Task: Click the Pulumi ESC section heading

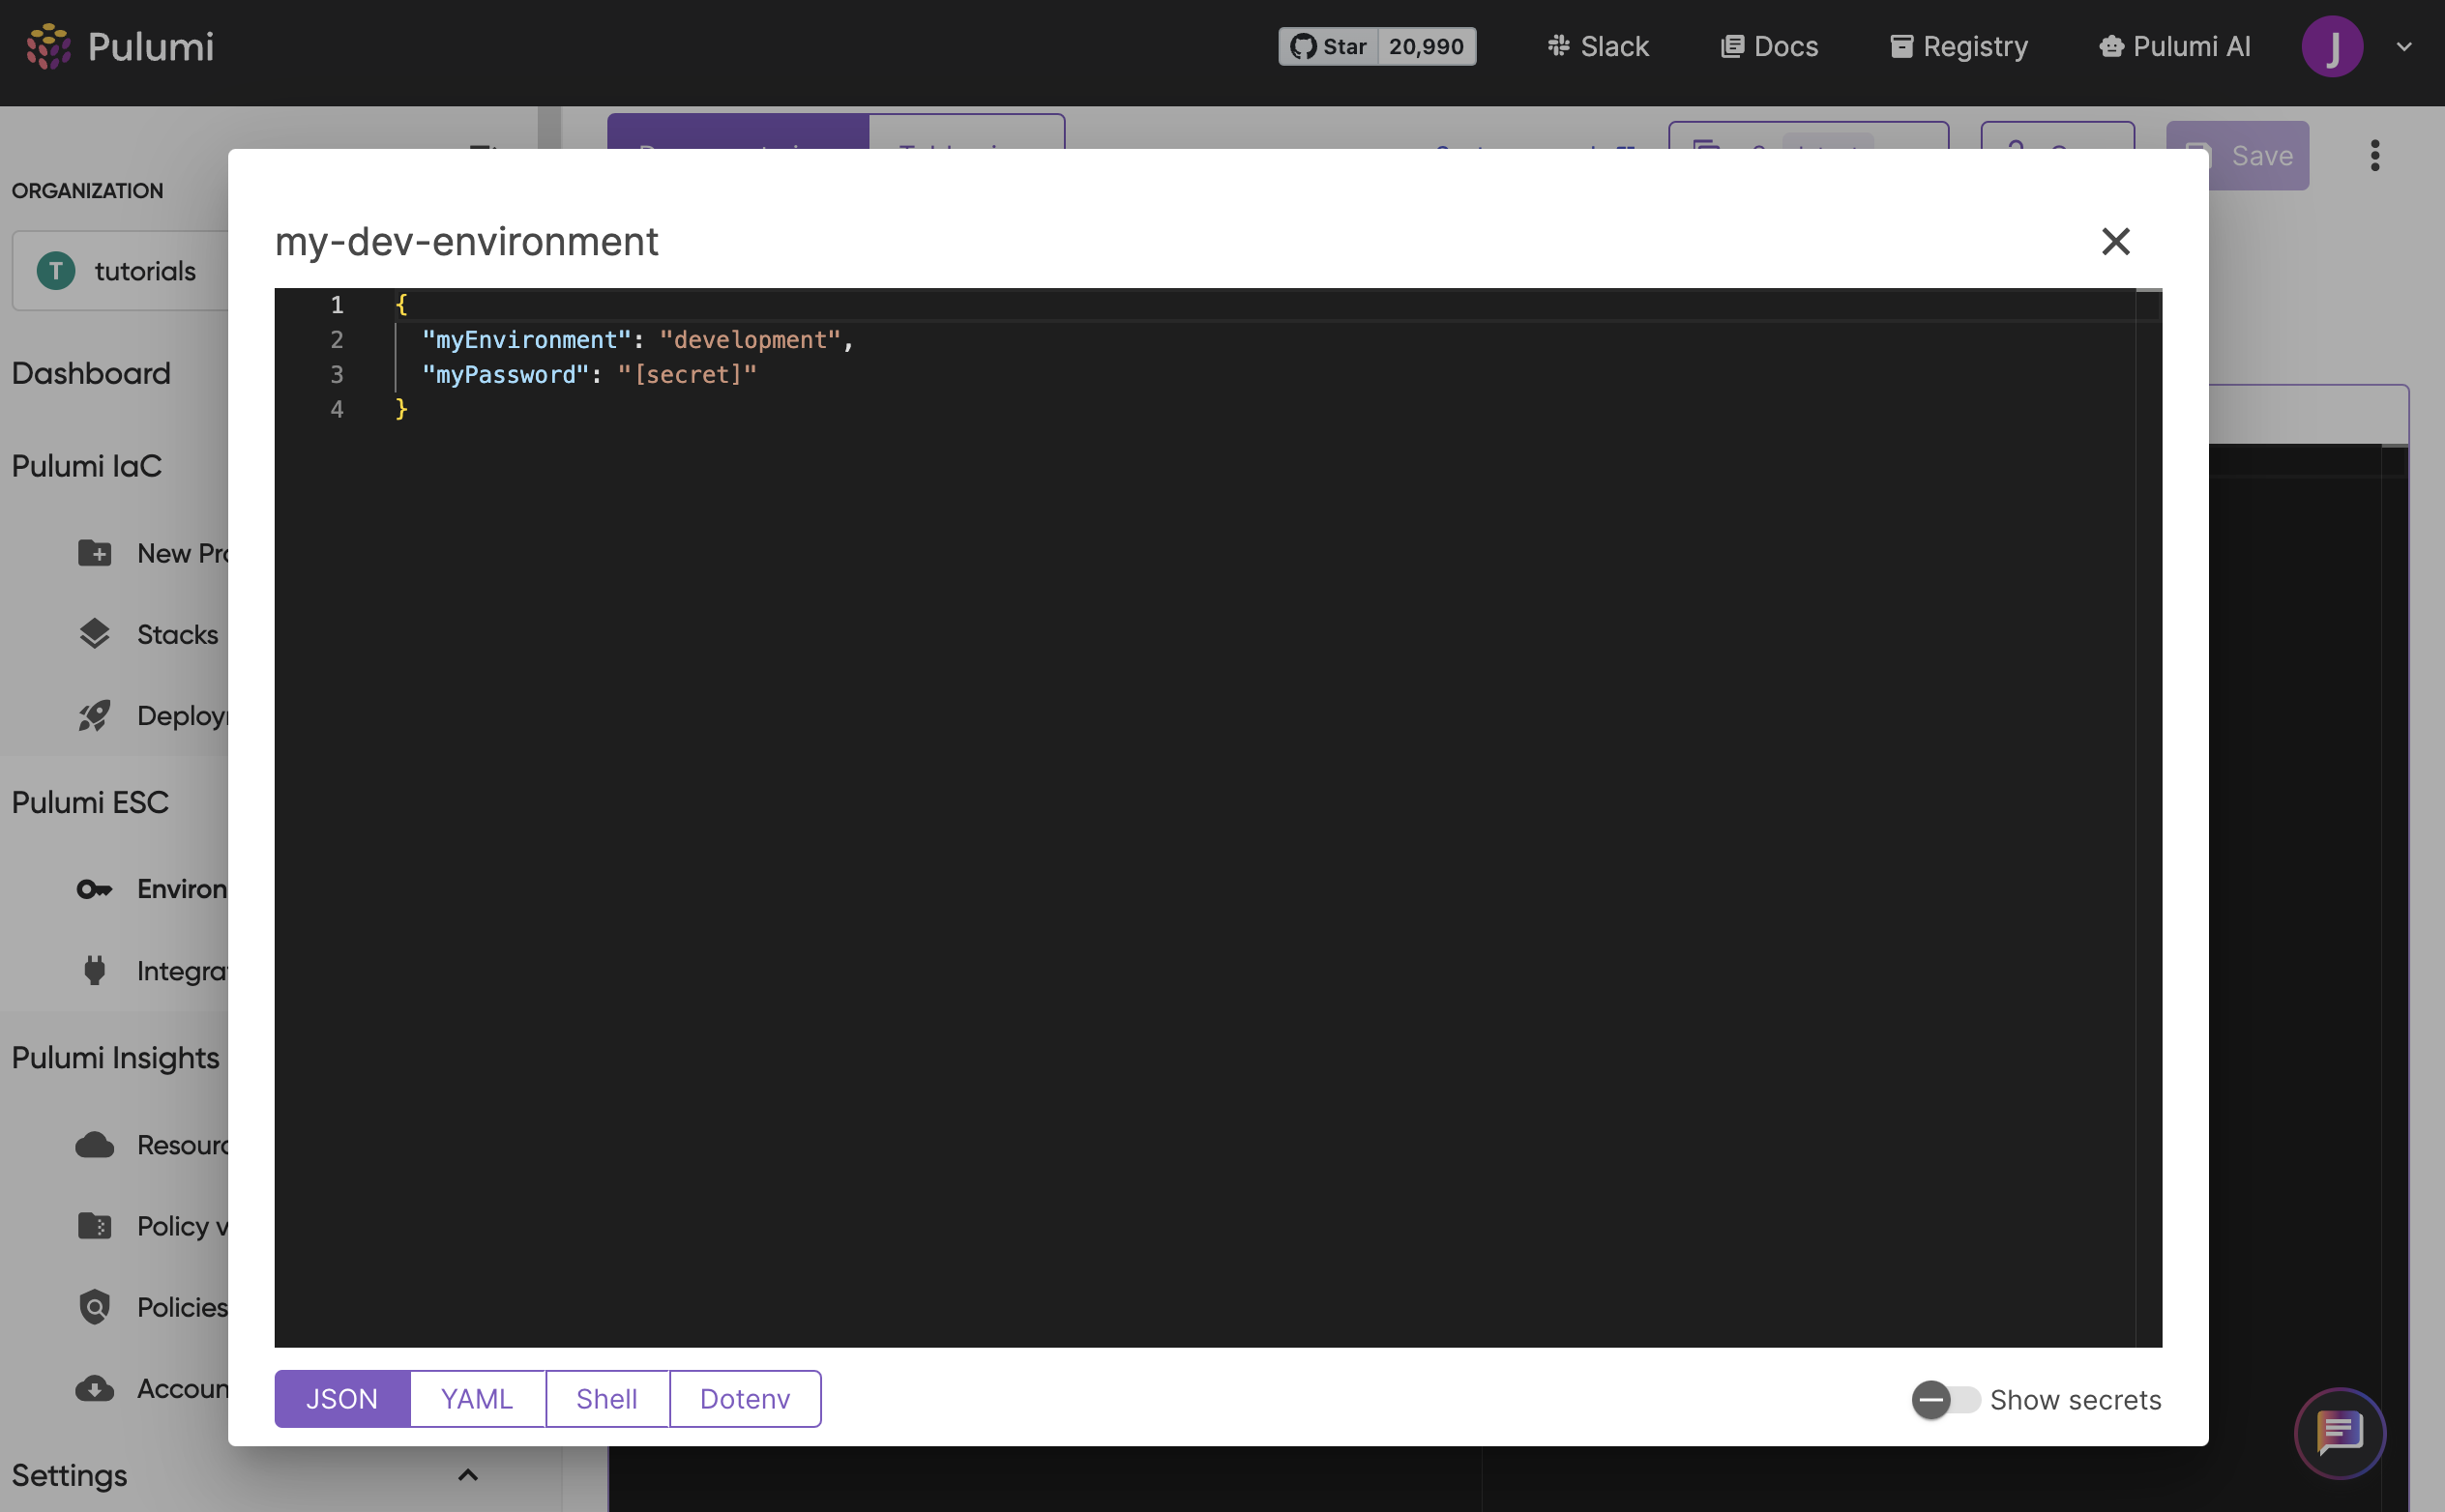Action: click(x=90, y=802)
